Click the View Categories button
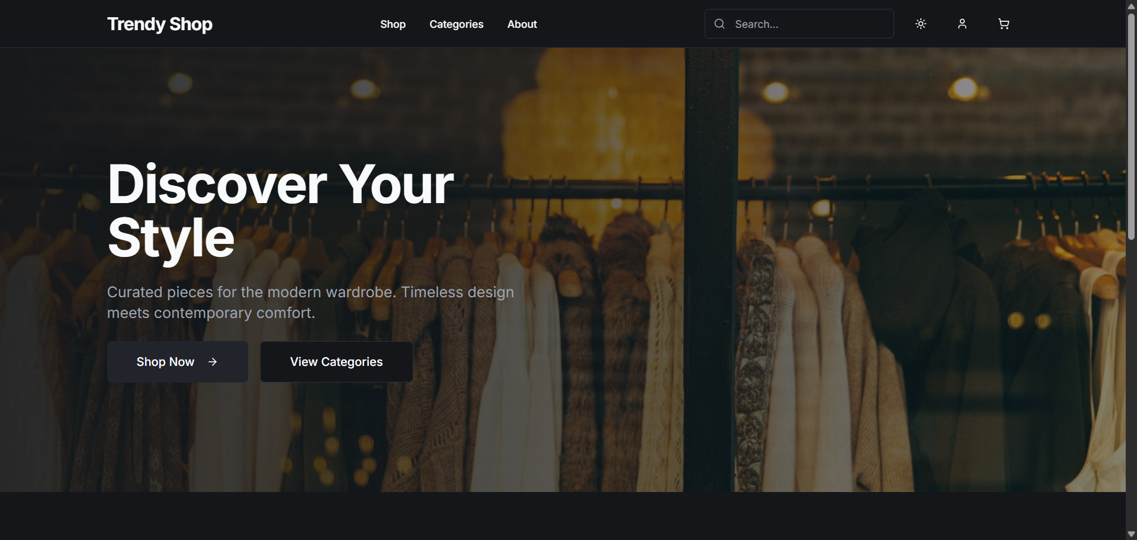This screenshot has width=1137, height=540. point(336,362)
